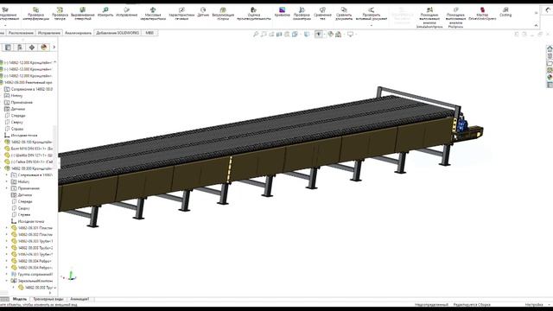Select the Гайка DIN 934 component
Screen dimensions: 553x311
(x=29, y=162)
